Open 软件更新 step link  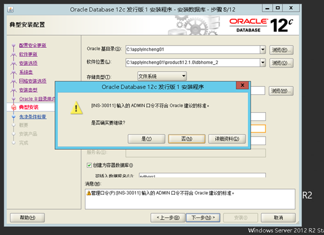click(x=28, y=54)
